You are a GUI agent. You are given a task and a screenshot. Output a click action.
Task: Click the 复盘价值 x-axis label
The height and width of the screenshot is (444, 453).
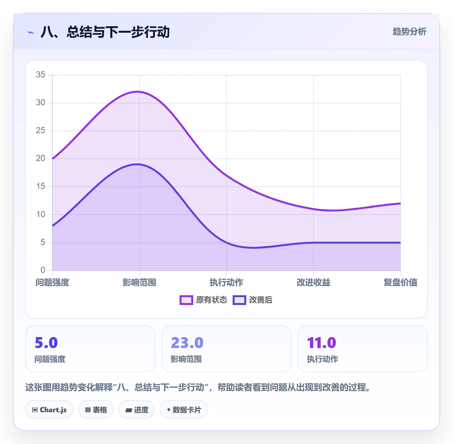[x=401, y=282]
